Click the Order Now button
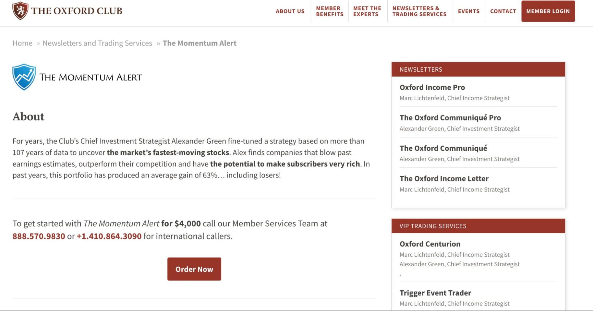Image resolution: width=593 pixels, height=311 pixels. (x=194, y=269)
